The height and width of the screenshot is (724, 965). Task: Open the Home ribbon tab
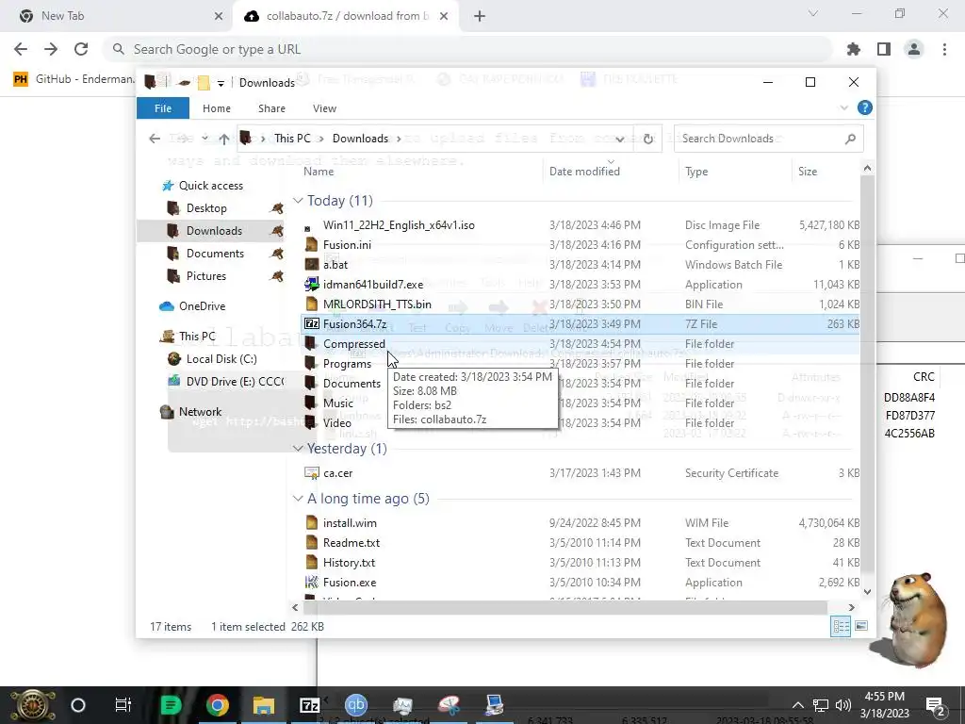tap(217, 108)
